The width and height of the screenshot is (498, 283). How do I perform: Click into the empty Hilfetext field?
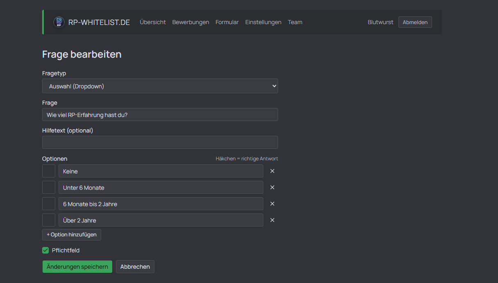(x=160, y=142)
